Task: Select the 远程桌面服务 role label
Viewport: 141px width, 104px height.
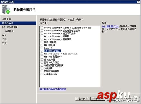Action: click(51, 74)
